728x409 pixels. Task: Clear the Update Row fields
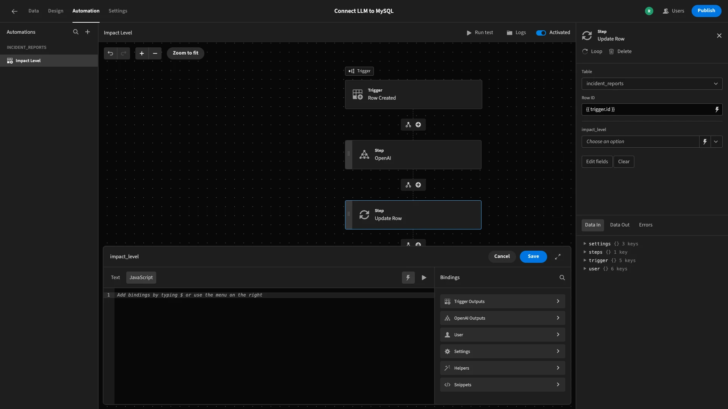(x=624, y=162)
